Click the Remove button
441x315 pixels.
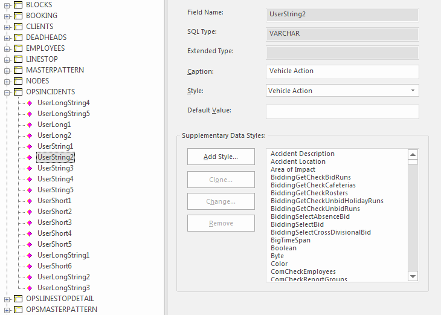click(221, 223)
